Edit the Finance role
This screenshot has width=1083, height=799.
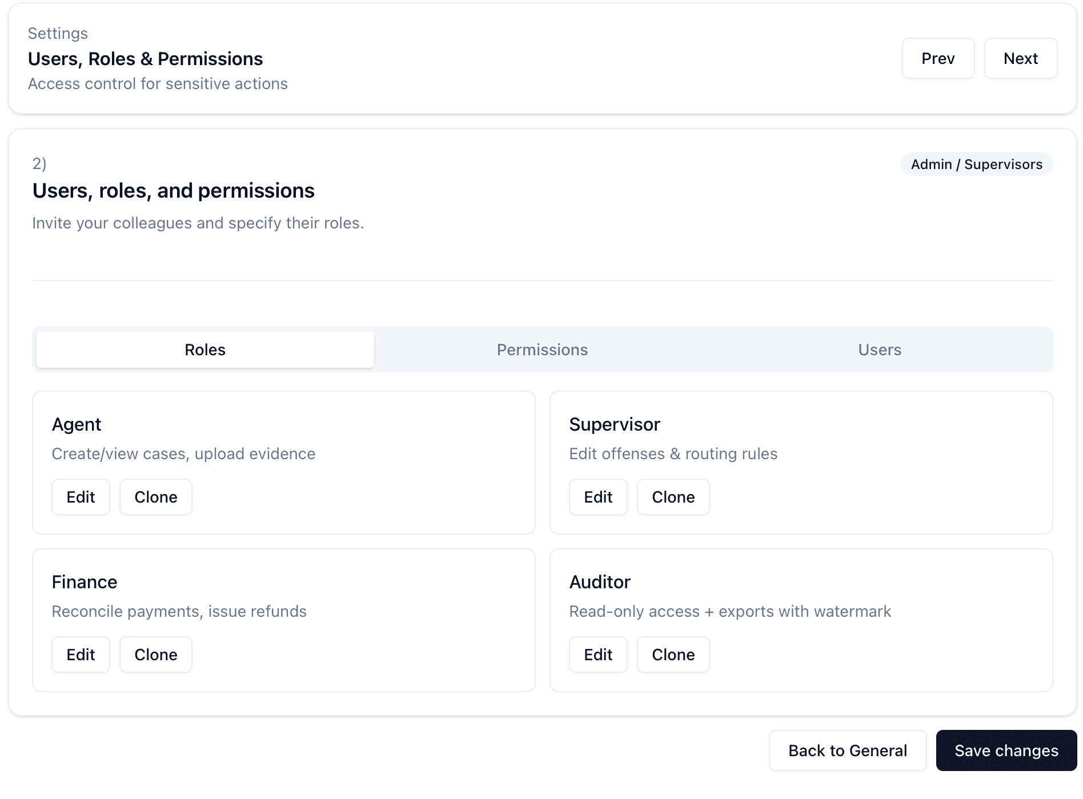(80, 655)
